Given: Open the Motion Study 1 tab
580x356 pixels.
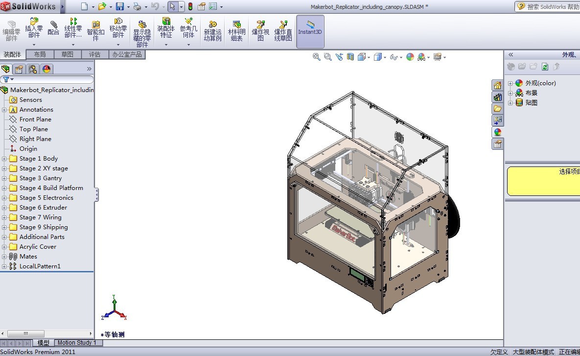Looking at the screenshot, I should point(76,343).
